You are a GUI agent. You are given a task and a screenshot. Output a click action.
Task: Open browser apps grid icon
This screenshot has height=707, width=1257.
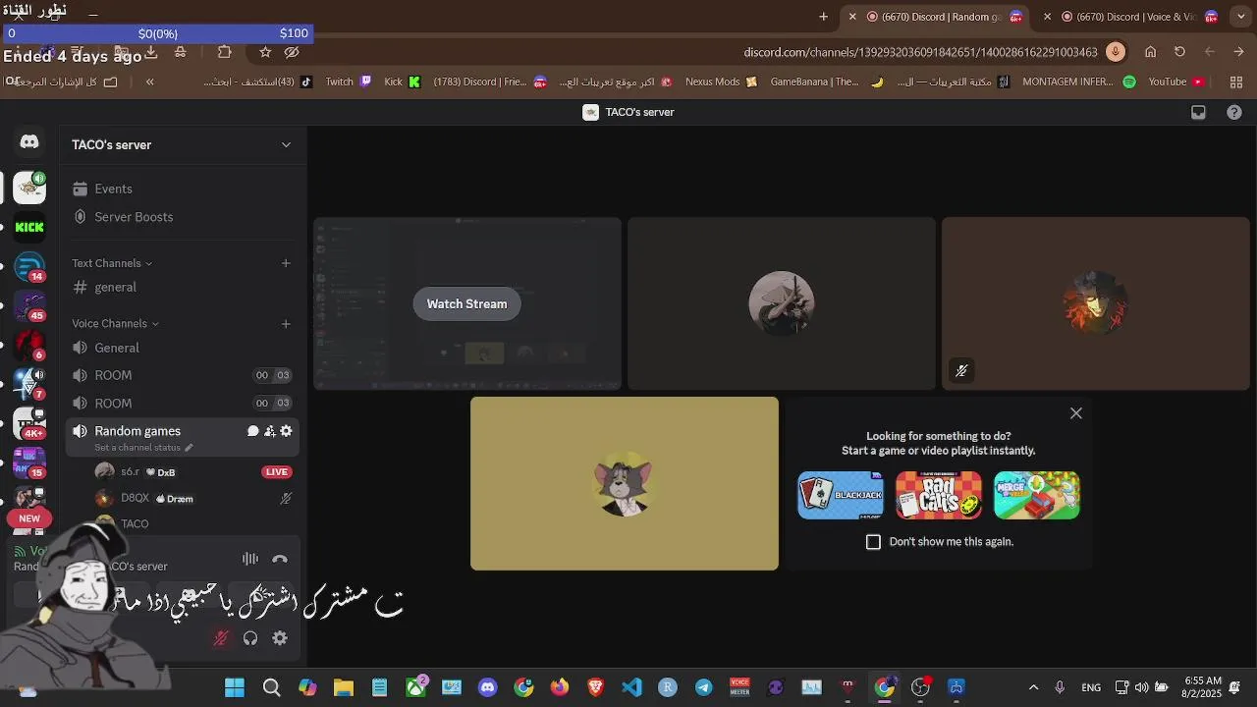point(1236,82)
